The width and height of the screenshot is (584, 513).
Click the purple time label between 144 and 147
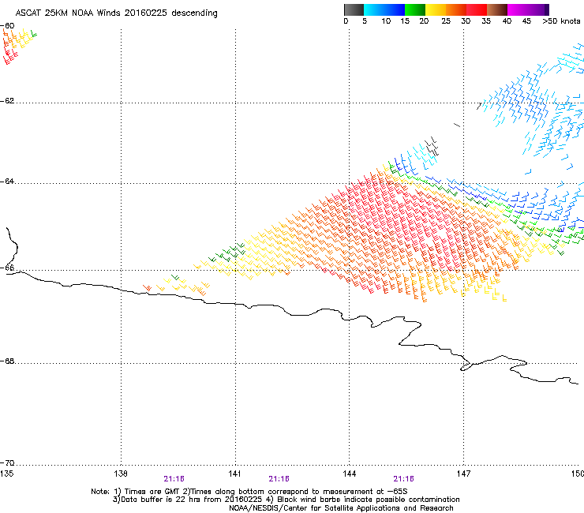404,479
